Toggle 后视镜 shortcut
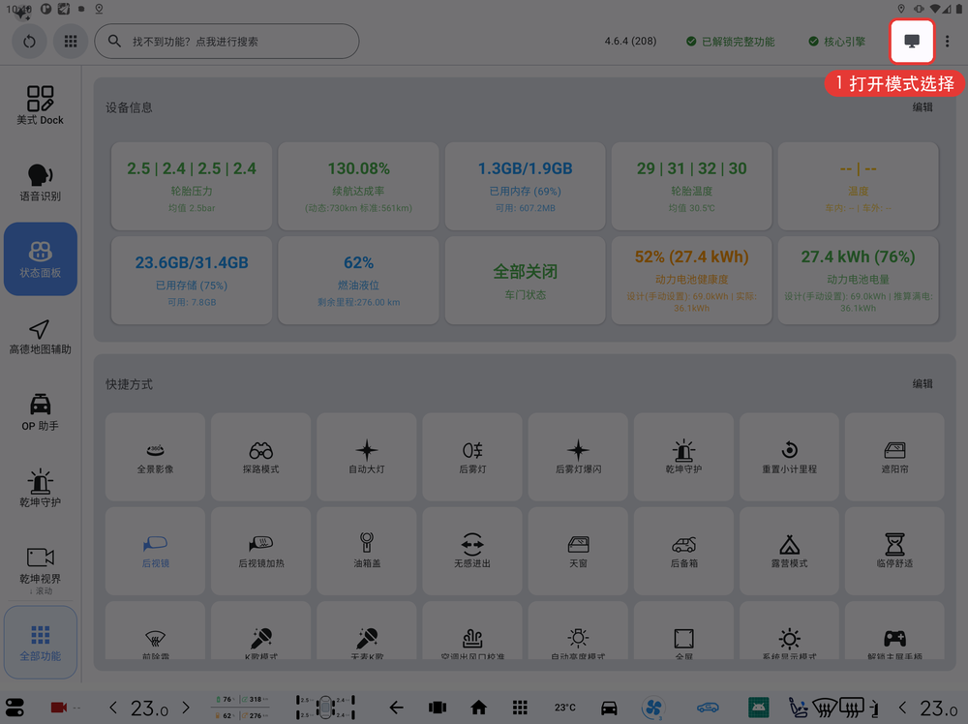Viewport: 968px width, 724px height. pyautogui.click(x=155, y=551)
